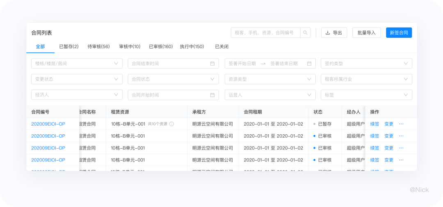Open the more options ellipsis for 已暂存 row
This screenshot has height=207, width=443.
[x=401, y=124]
